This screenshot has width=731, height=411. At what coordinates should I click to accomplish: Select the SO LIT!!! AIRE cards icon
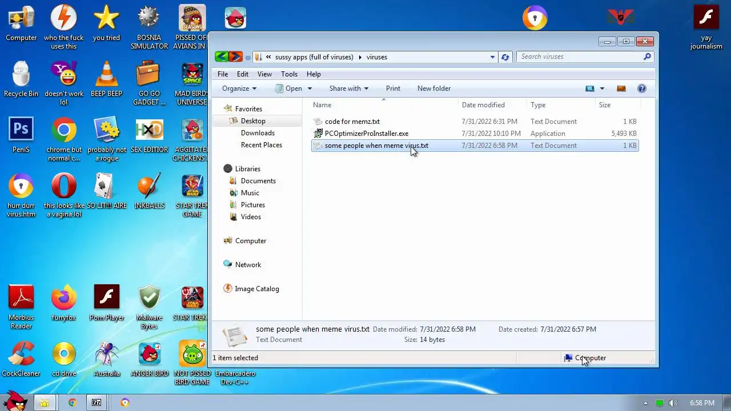pos(107,192)
